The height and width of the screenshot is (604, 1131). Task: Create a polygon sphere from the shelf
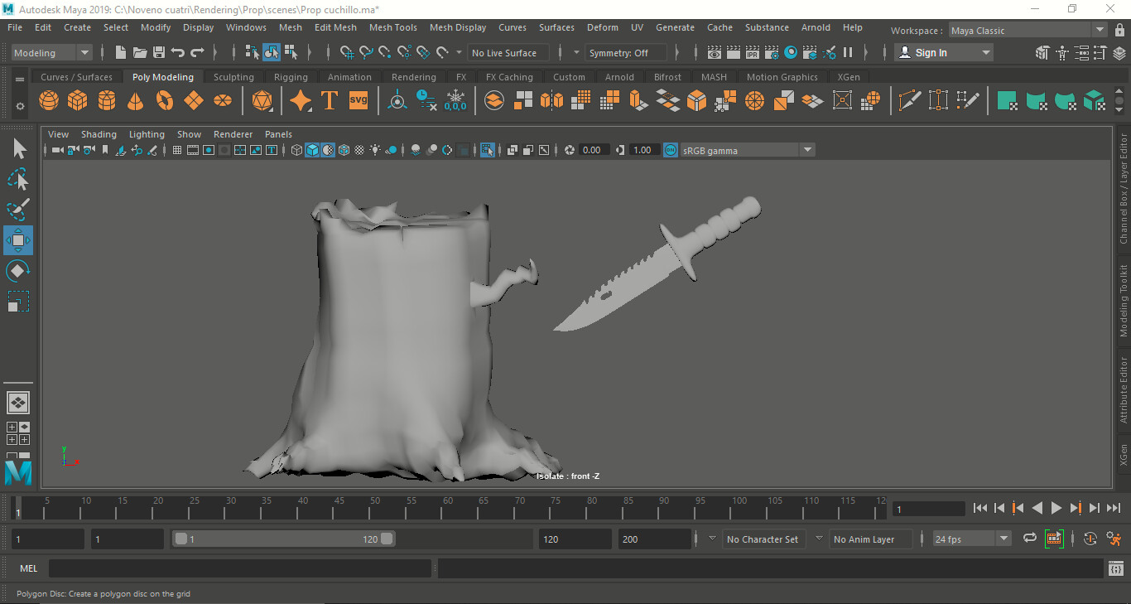coord(48,100)
